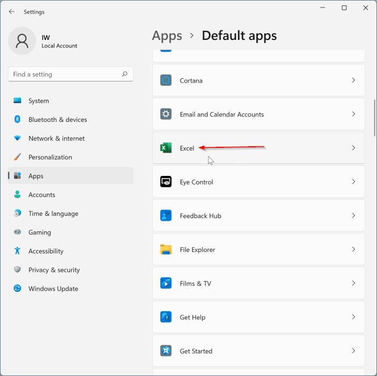The height and width of the screenshot is (376, 377).
Task: Click the Accessibility figure icon
Action: pyautogui.click(x=17, y=251)
